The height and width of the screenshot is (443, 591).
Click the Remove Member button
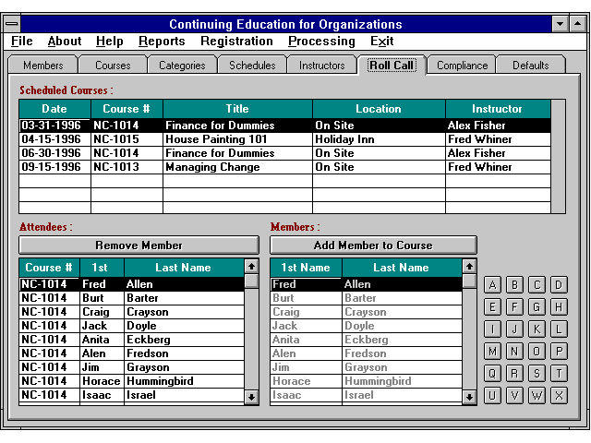tap(139, 245)
